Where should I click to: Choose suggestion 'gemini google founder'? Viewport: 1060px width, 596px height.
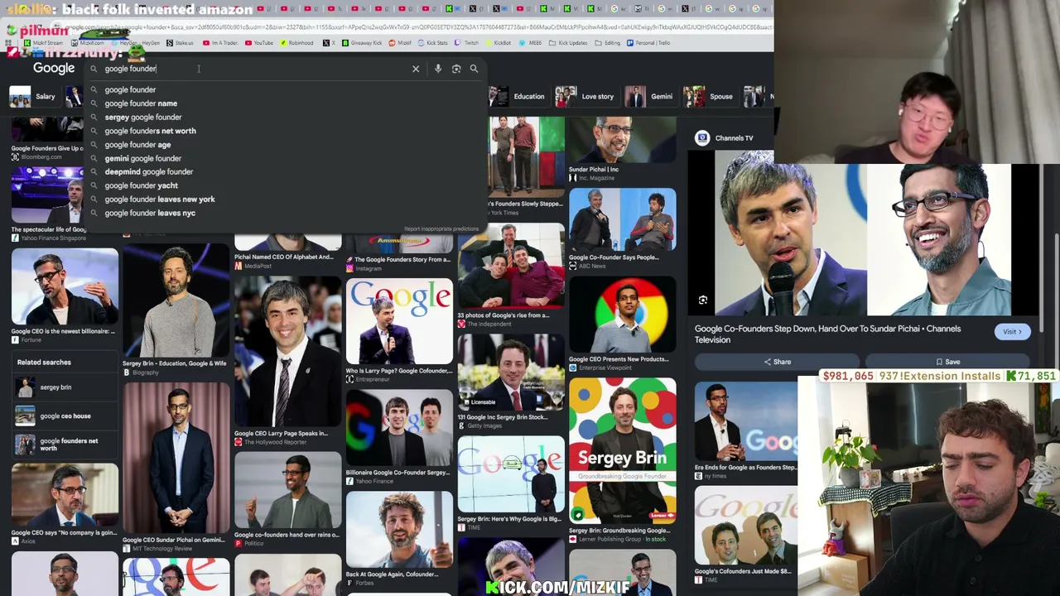coord(282,158)
